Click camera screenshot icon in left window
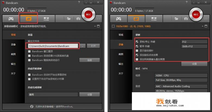The width and height of the screenshot is (212, 112). pos(78,19)
